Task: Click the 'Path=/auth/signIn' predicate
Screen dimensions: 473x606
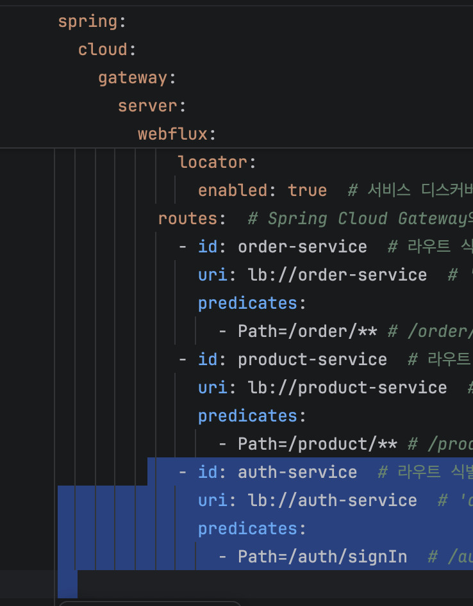Action: click(322, 557)
